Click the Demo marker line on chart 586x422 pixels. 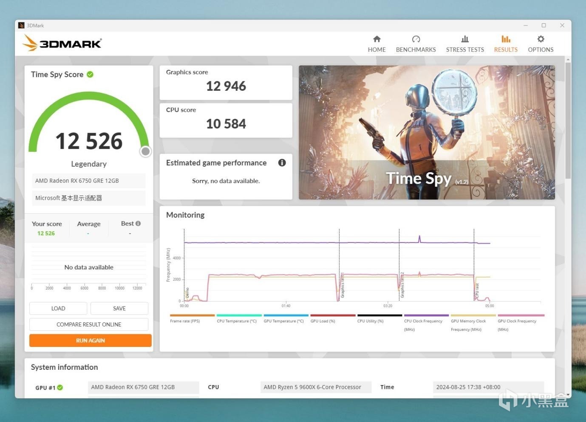click(x=184, y=265)
